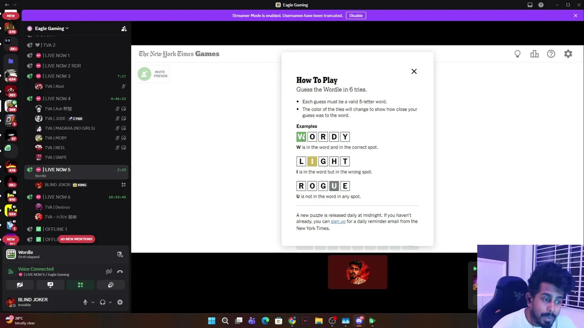Click the Invite Friends button
Image resolution: width=584 pixels, height=328 pixels.
pyautogui.click(x=153, y=74)
